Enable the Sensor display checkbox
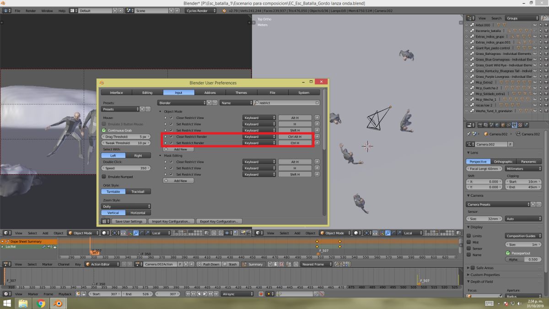 coord(469,249)
